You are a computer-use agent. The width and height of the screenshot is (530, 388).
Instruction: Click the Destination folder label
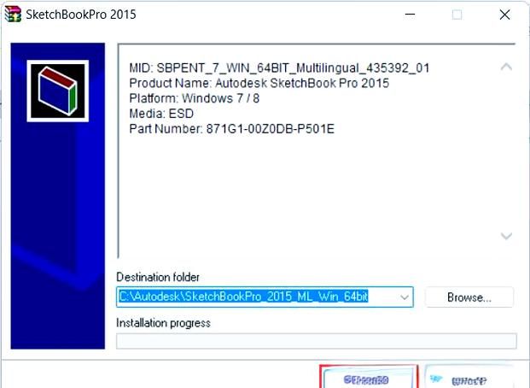[158, 278]
